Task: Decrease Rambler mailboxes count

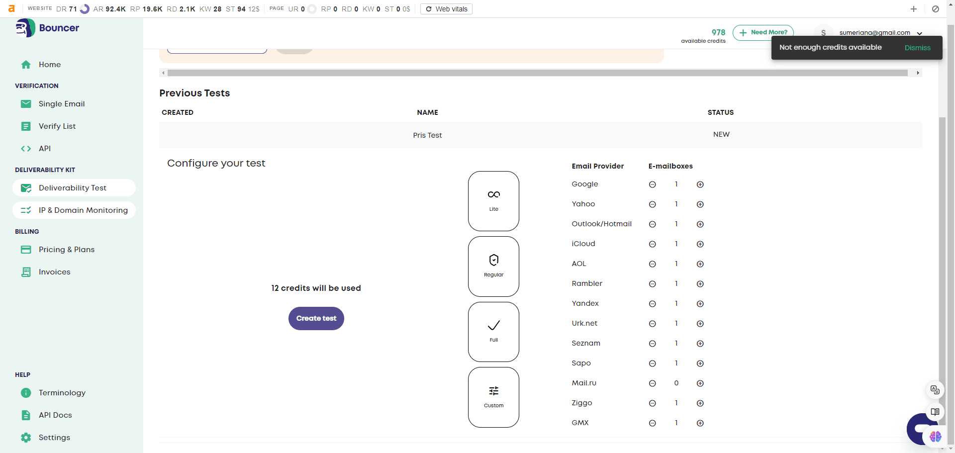Action: 653,284
